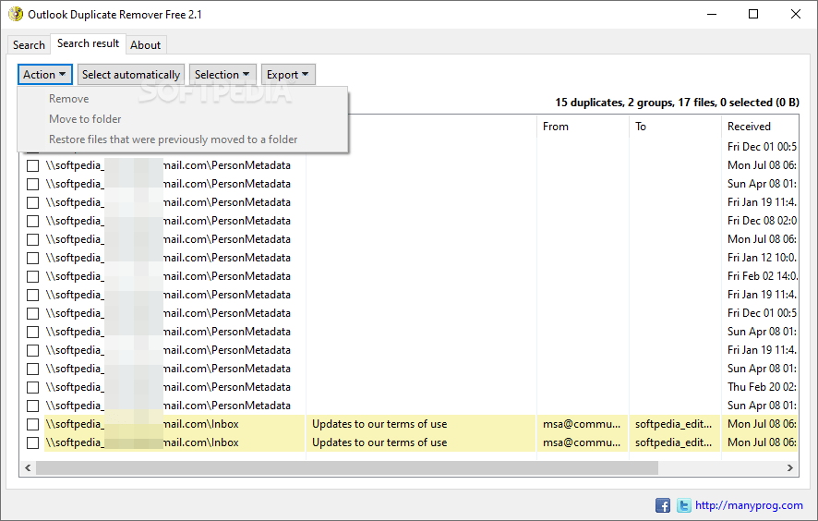Minimize the Outlook Duplicate Remover window
The image size is (818, 521).
point(712,14)
